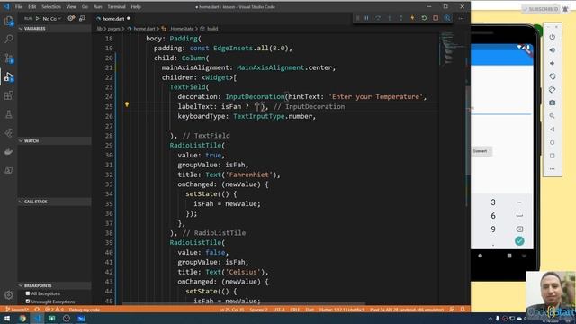Image resolution: width=576 pixels, height=324 pixels.
Task: Open the Extensions view
Action: tap(8, 95)
